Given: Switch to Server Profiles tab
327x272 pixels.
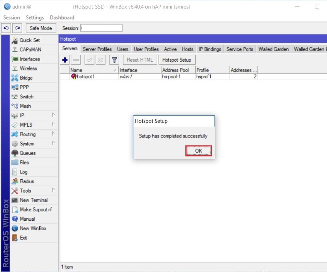Looking at the screenshot, I should click(x=97, y=49).
